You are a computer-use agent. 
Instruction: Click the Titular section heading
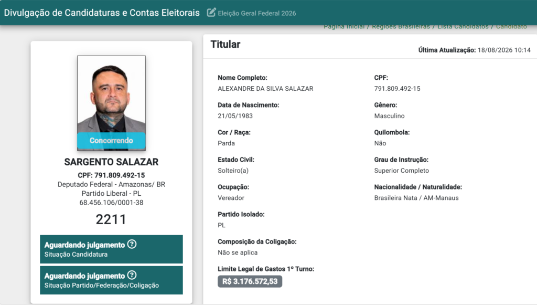pos(225,44)
